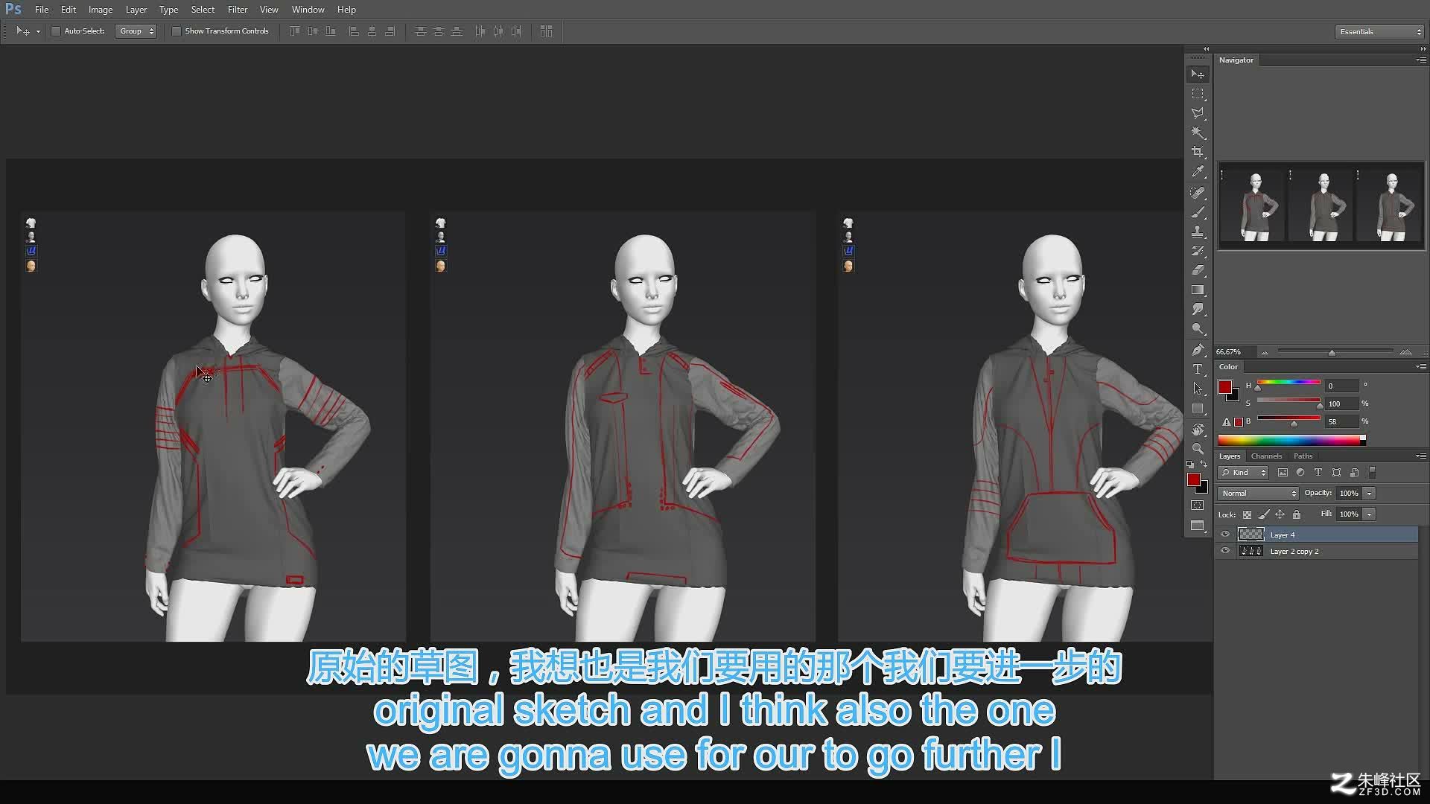Toggle Quick Mask mode

click(x=1198, y=505)
